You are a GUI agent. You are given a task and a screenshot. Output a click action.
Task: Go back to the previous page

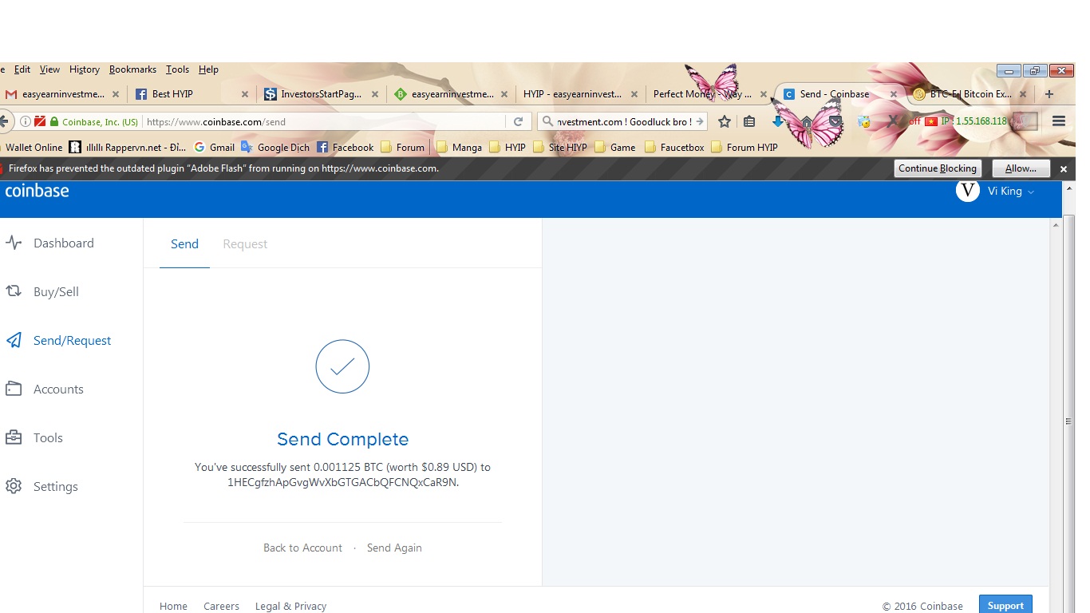tap(4, 121)
